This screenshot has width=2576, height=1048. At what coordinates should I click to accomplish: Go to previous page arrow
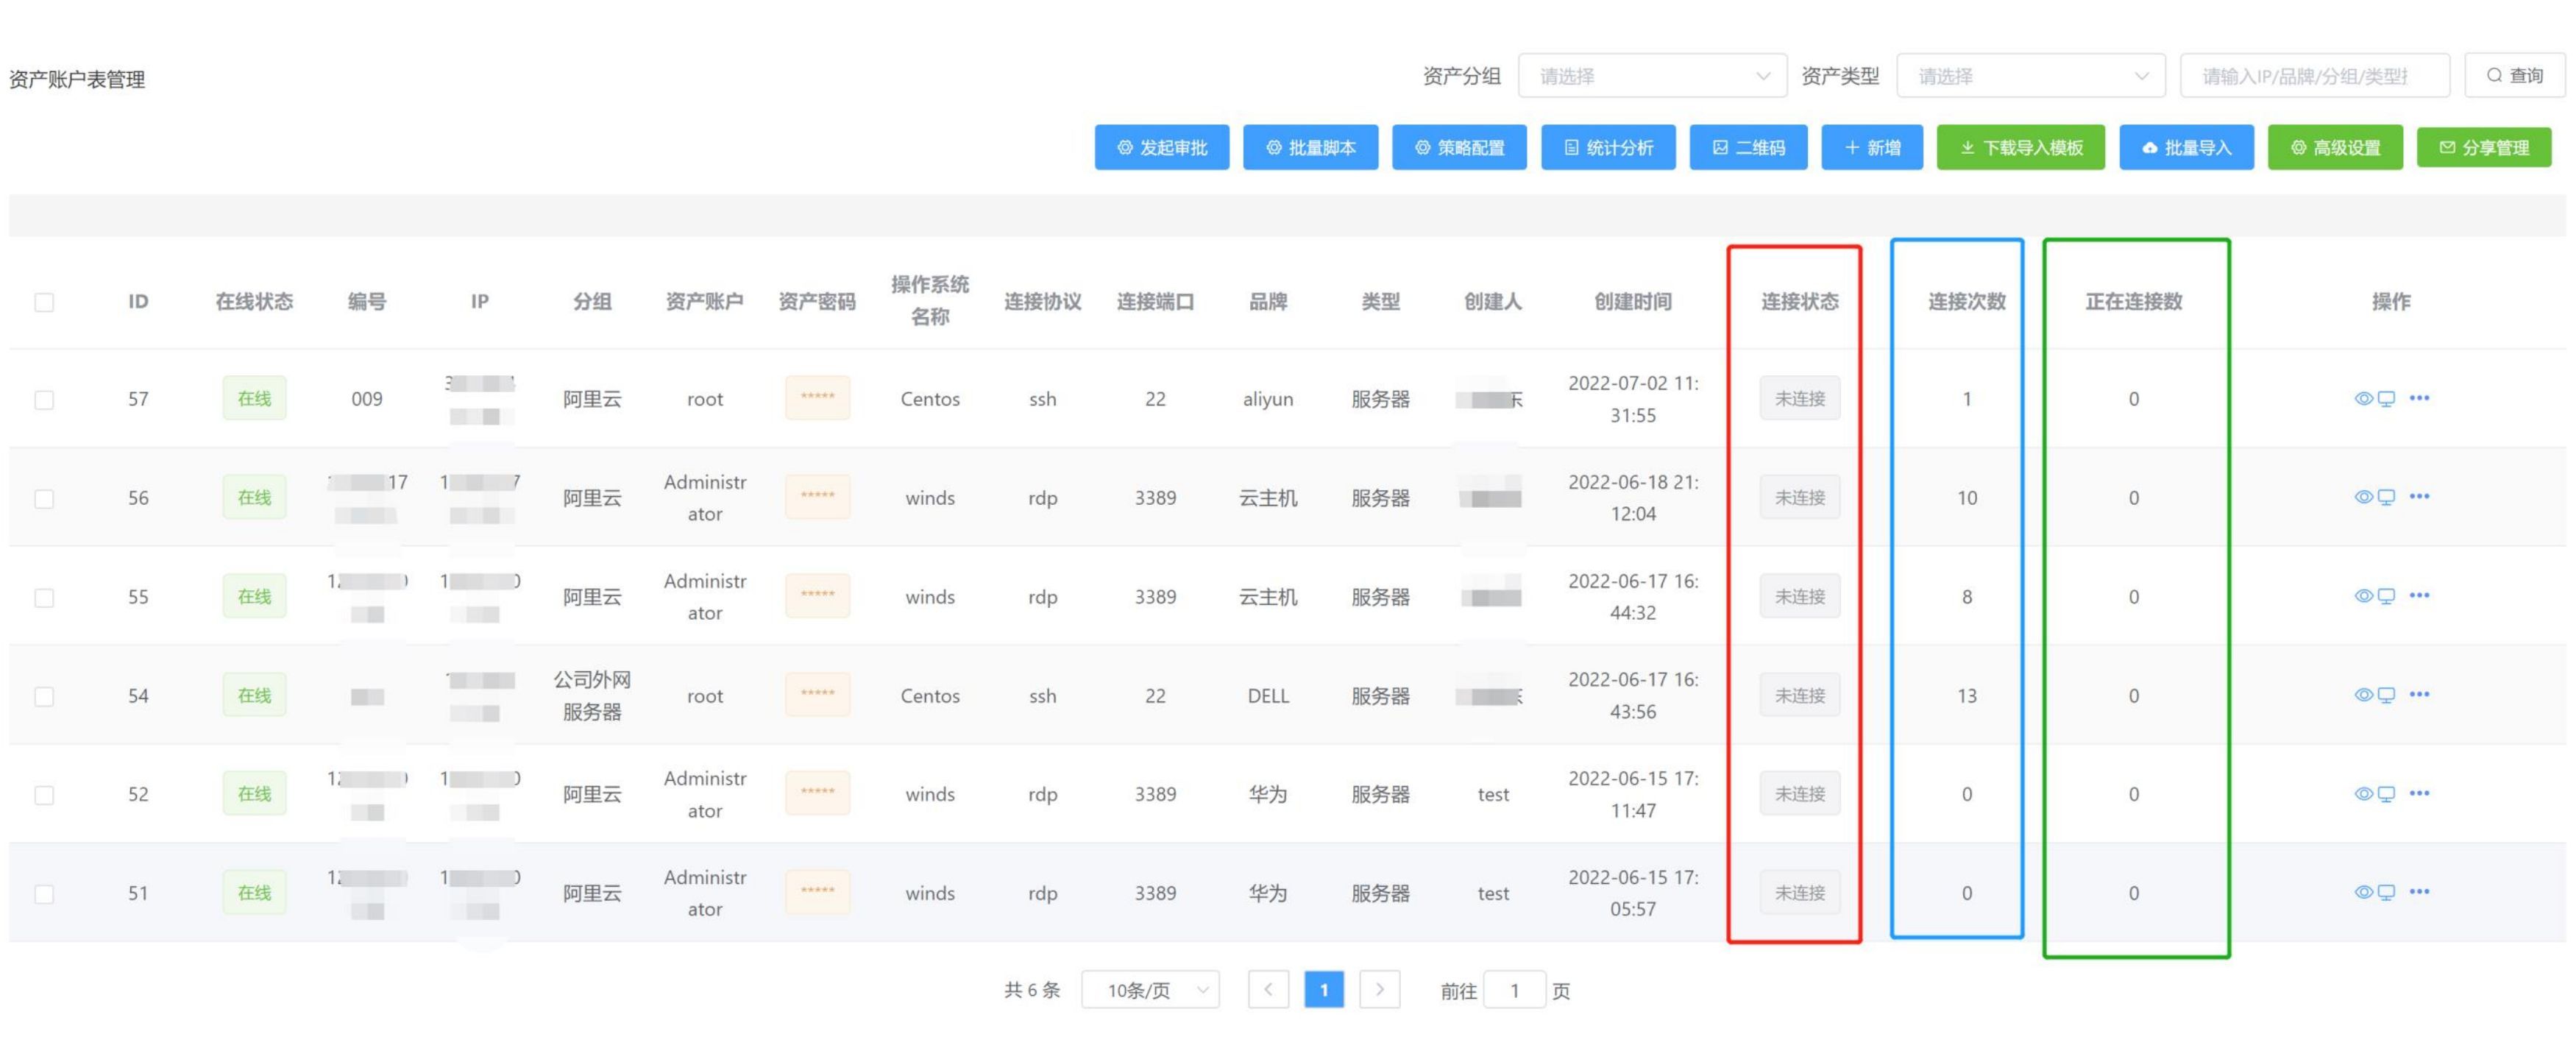1268,990
